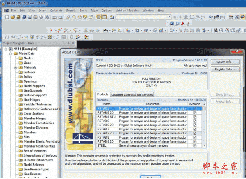
Task: Click the rightmost icon of top toolbar row
Action: click(x=243, y=17)
